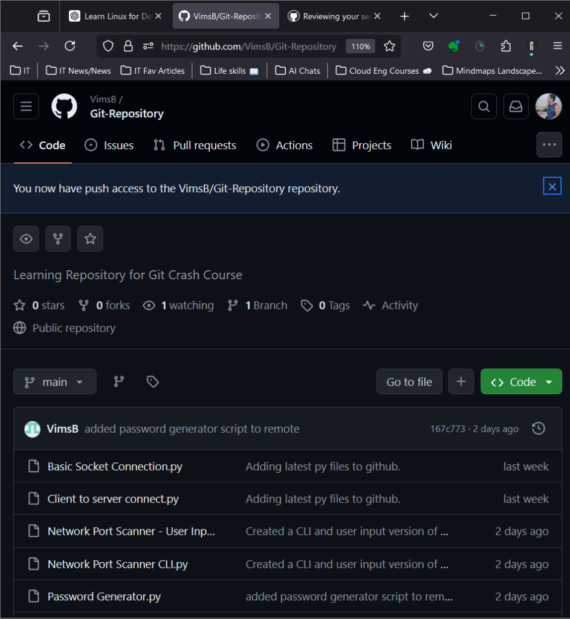Screen dimensions: 570x619
Task: Open Firefox View tab icon
Action: click(x=44, y=16)
